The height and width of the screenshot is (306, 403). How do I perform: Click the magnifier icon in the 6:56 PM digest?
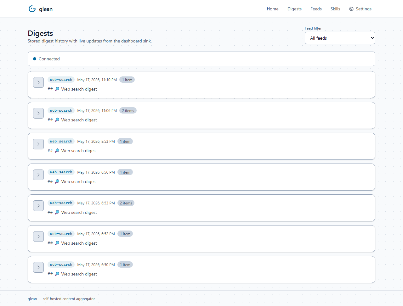point(57,181)
